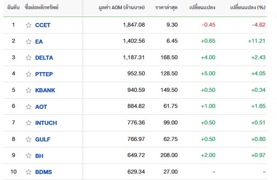Open the CCET stock link
This screenshot has width=277, height=180.
pyautogui.click(x=43, y=25)
